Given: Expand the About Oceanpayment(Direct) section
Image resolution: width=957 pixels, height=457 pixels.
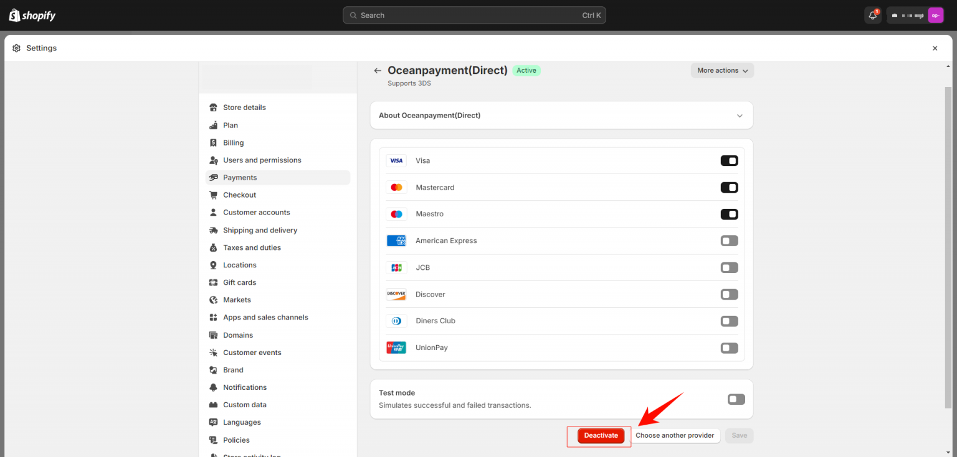Looking at the screenshot, I should point(740,116).
